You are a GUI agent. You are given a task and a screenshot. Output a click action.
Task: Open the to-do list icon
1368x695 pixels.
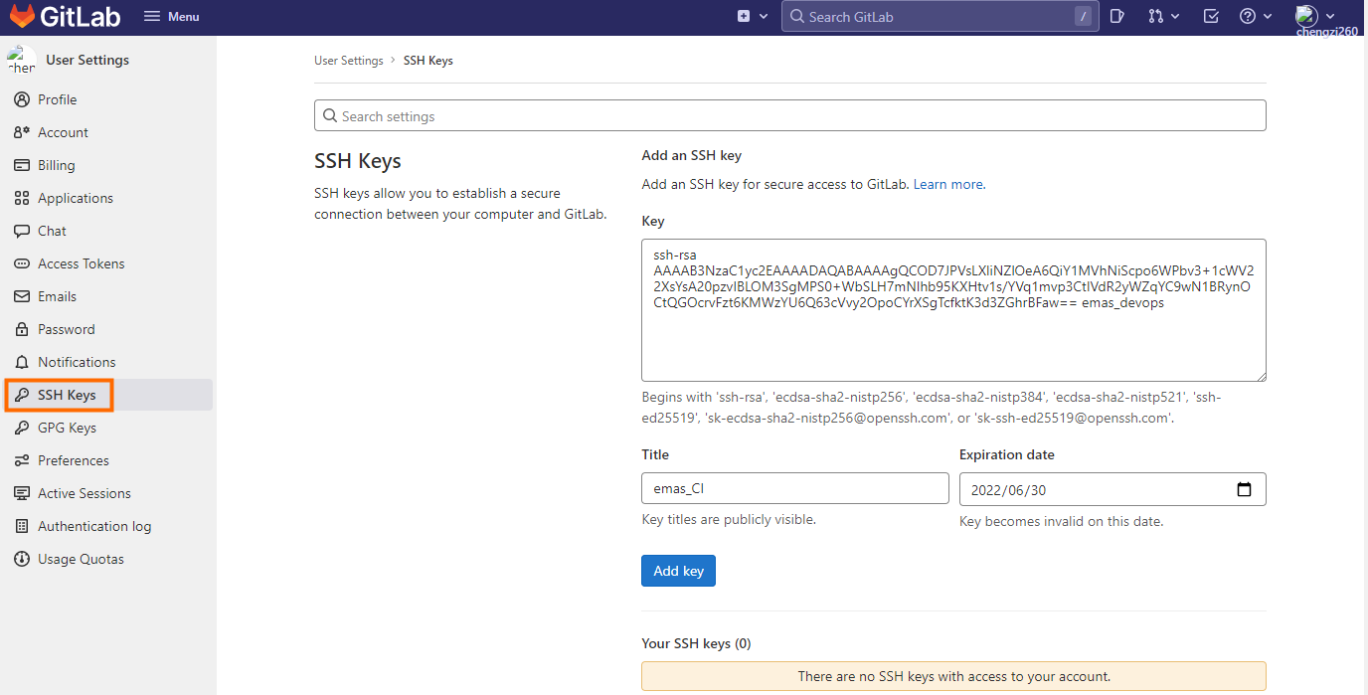point(1211,16)
